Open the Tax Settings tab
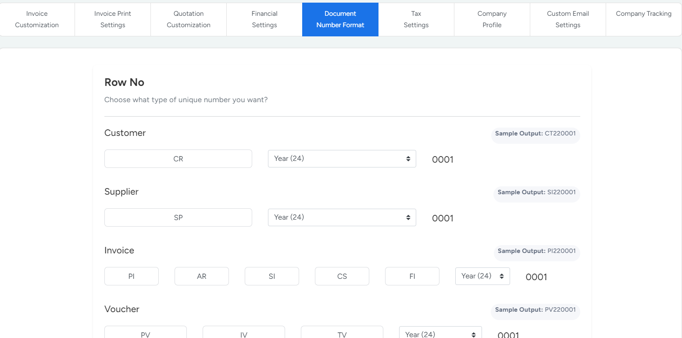The height and width of the screenshot is (338, 682). (416, 19)
